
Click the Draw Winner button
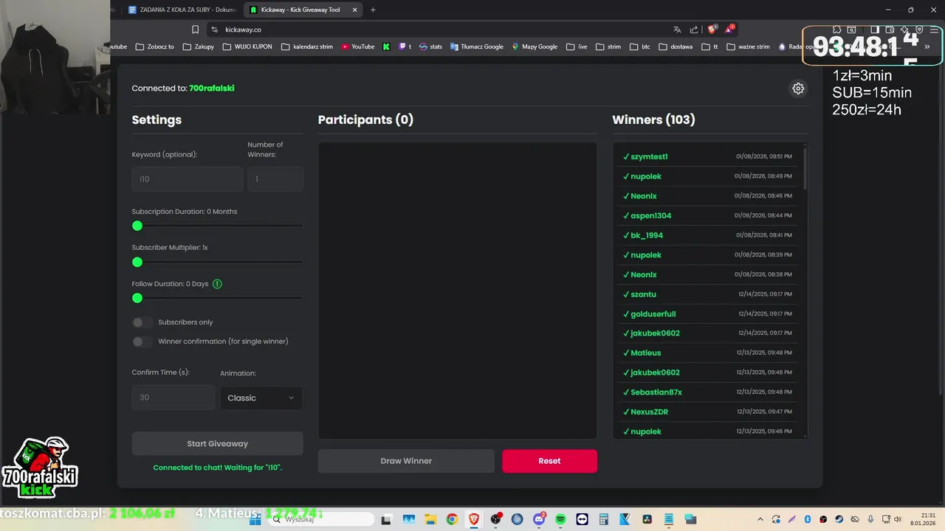[x=406, y=461]
